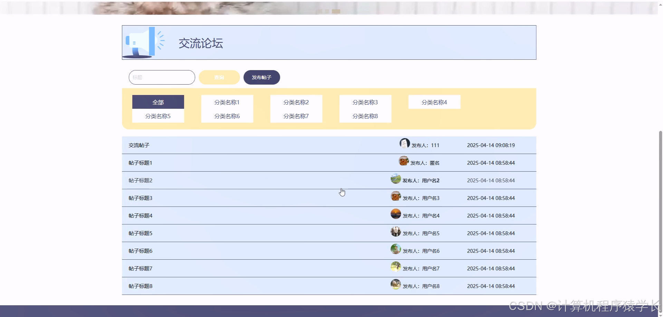Viewport: 663px width, 317px height.
Task: Click 用户名4's sunset avatar icon
Action: (x=395, y=213)
